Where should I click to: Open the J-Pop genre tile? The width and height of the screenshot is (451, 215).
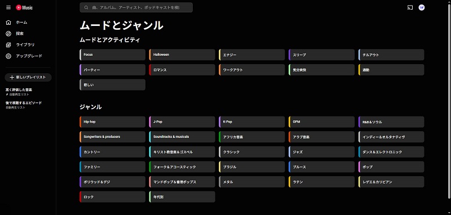[182, 122]
